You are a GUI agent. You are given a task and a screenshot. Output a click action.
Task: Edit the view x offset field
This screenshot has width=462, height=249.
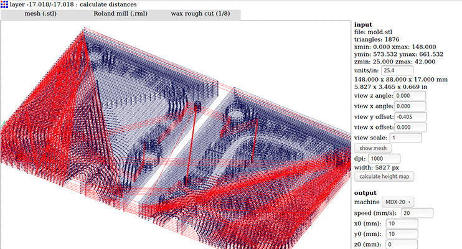click(410, 127)
